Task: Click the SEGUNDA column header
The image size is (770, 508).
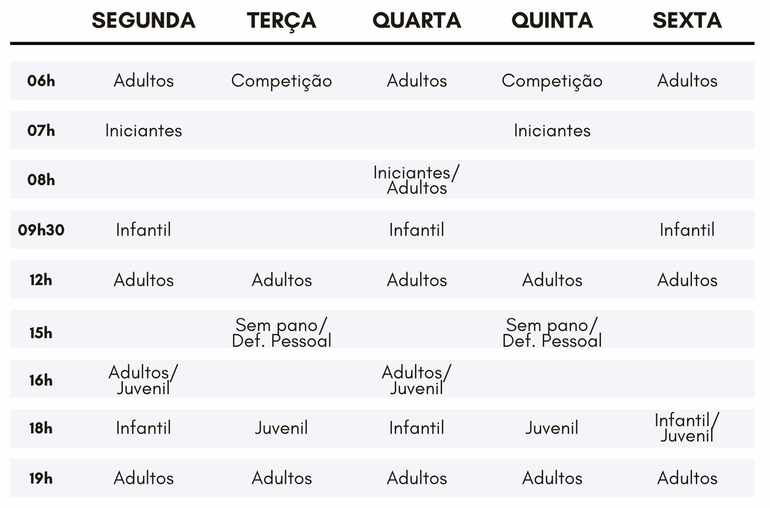Action: pos(143,20)
